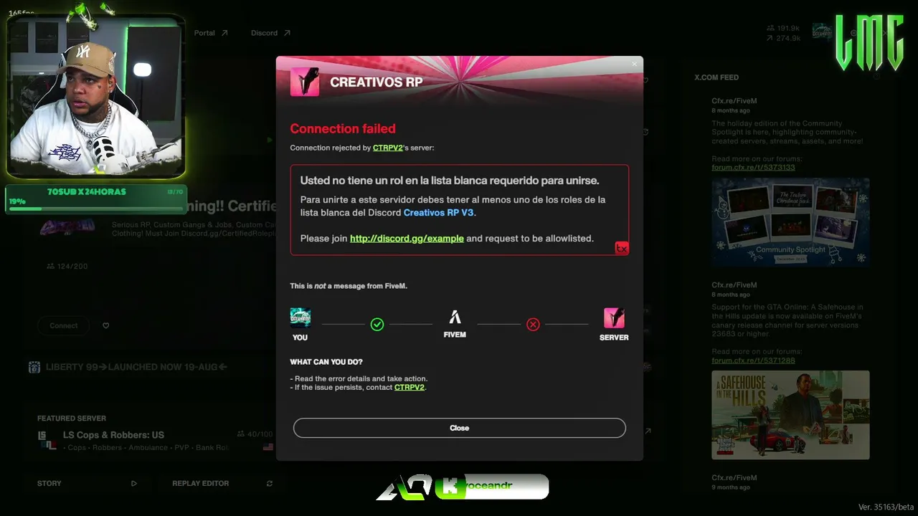Viewport: 918px width, 516px height.
Task: Open the 'A Safehouse in the Hills' image
Action: (790, 415)
